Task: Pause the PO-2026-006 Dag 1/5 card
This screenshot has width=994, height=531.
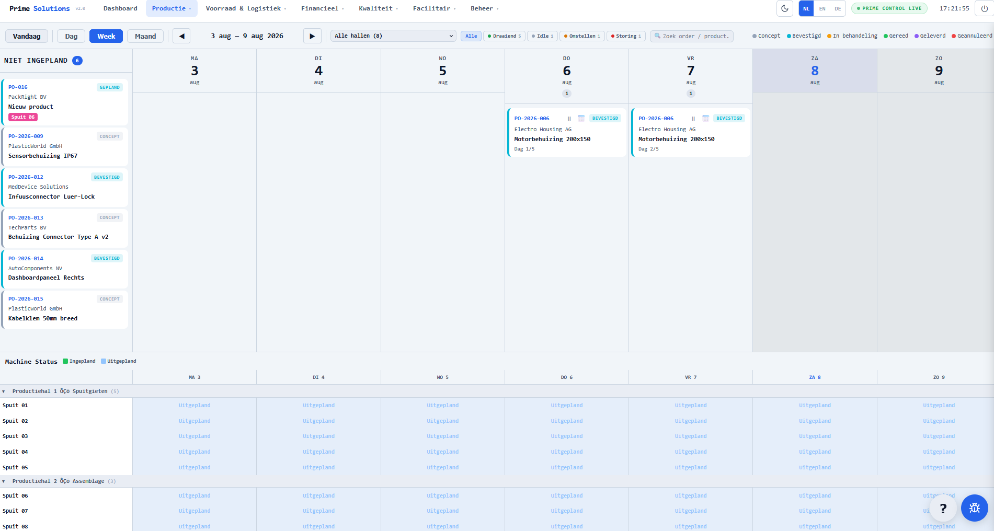Action: click(569, 119)
